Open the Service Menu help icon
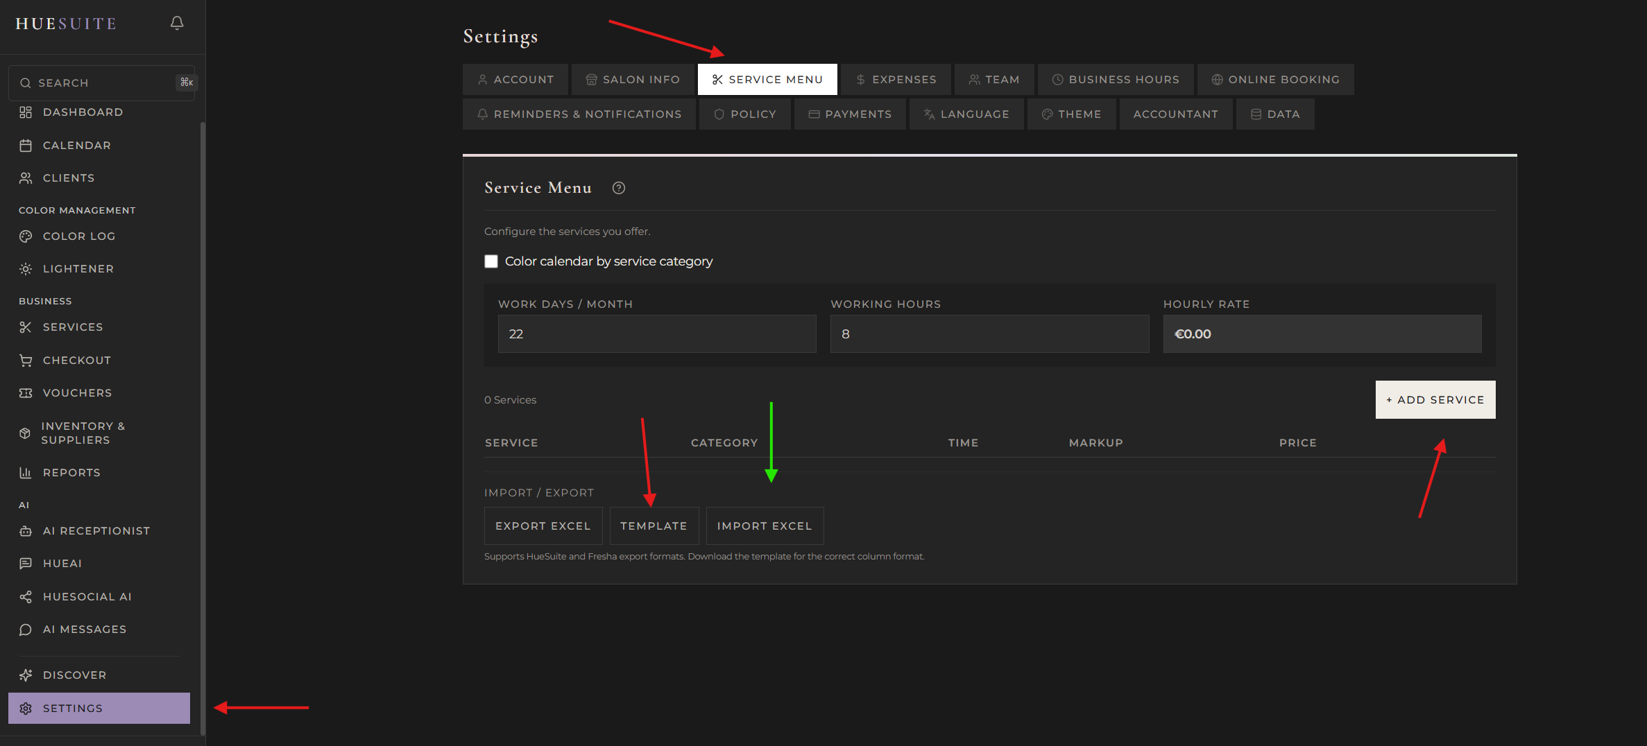Screen dimensions: 1647x746 tap(618, 187)
